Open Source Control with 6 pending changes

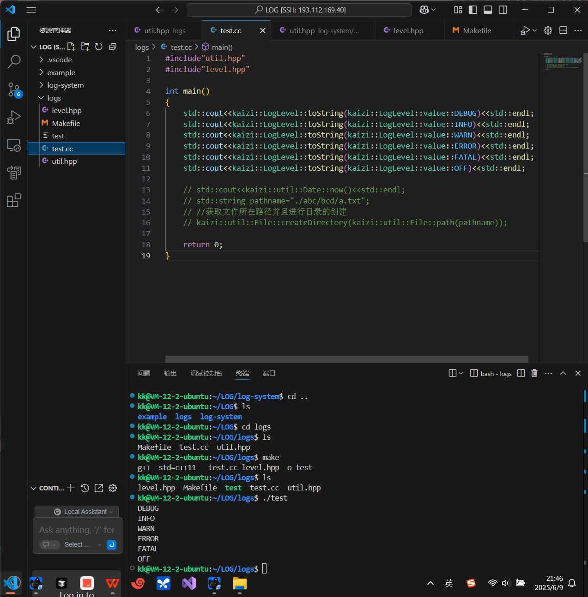(x=14, y=90)
